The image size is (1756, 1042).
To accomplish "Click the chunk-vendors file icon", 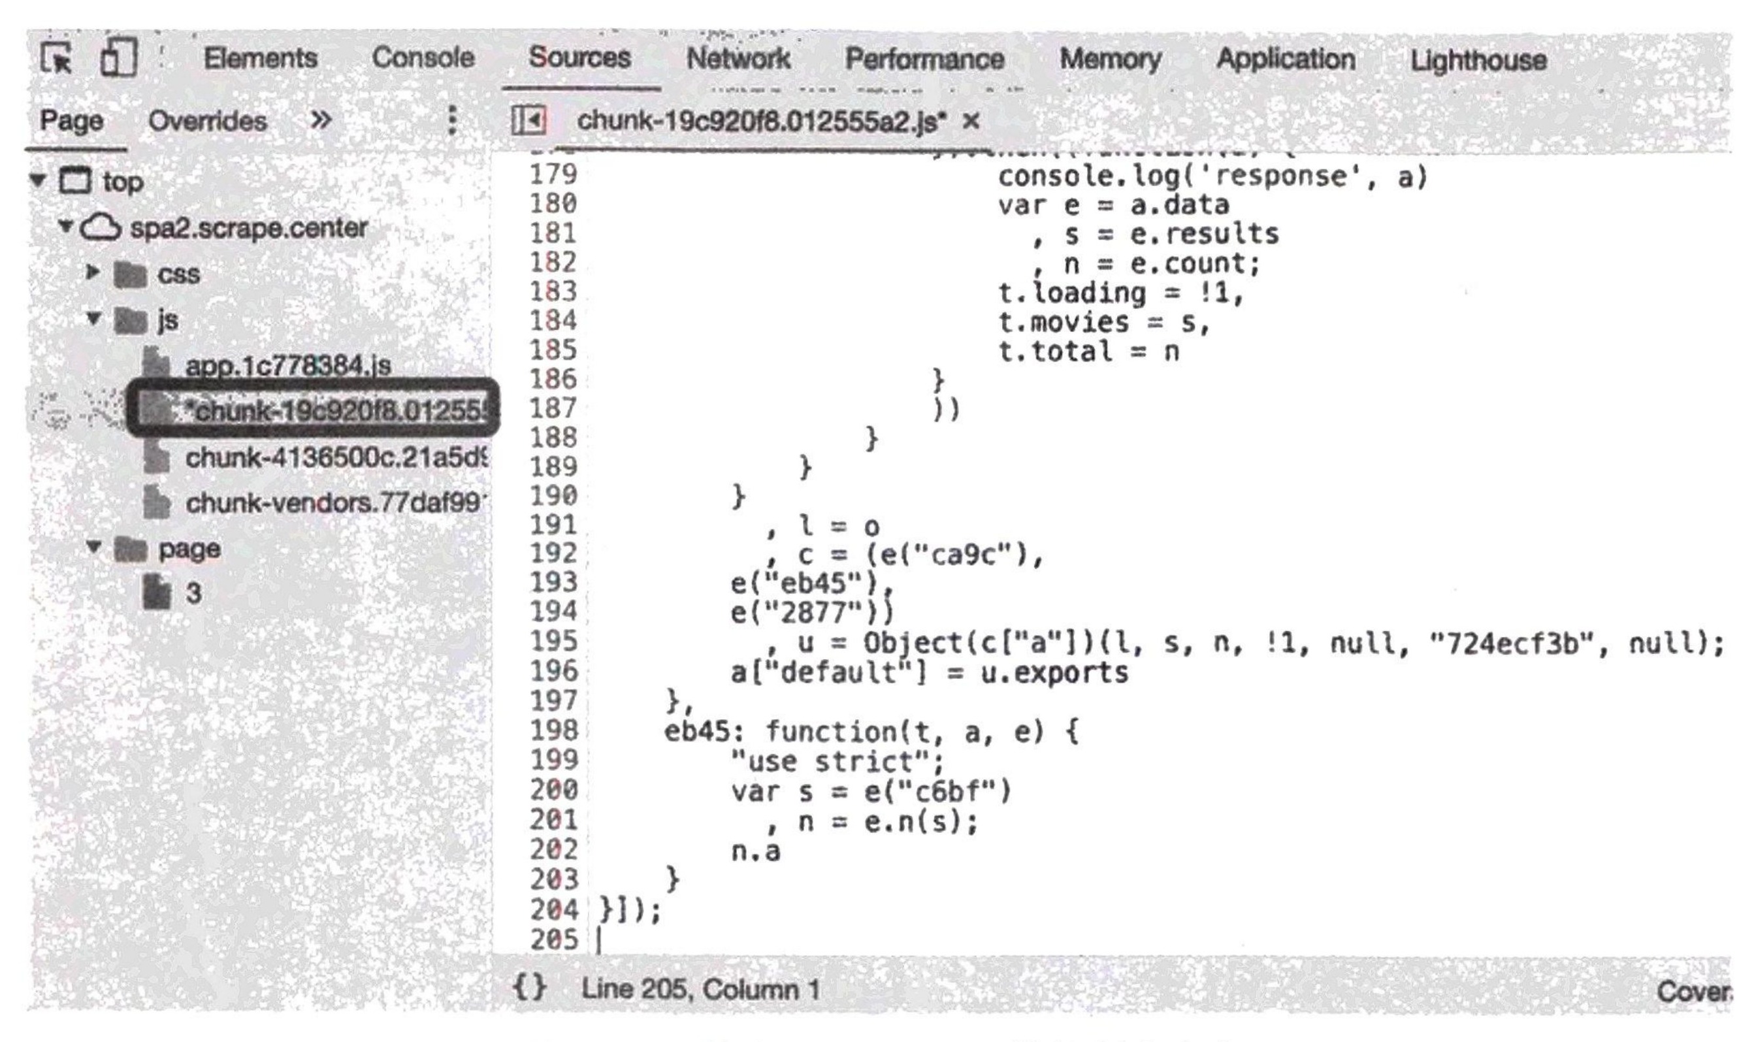I will click(x=157, y=503).
